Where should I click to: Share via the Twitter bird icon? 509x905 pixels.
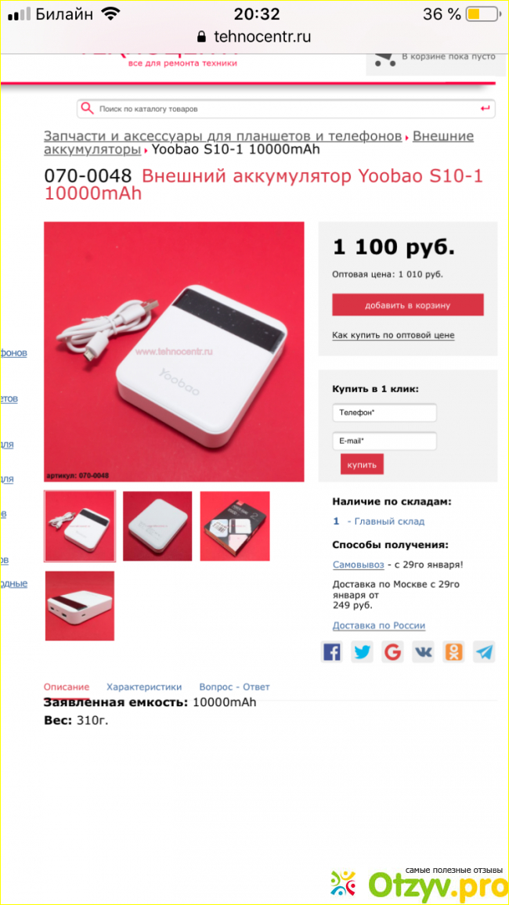click(x=363, y=651)
